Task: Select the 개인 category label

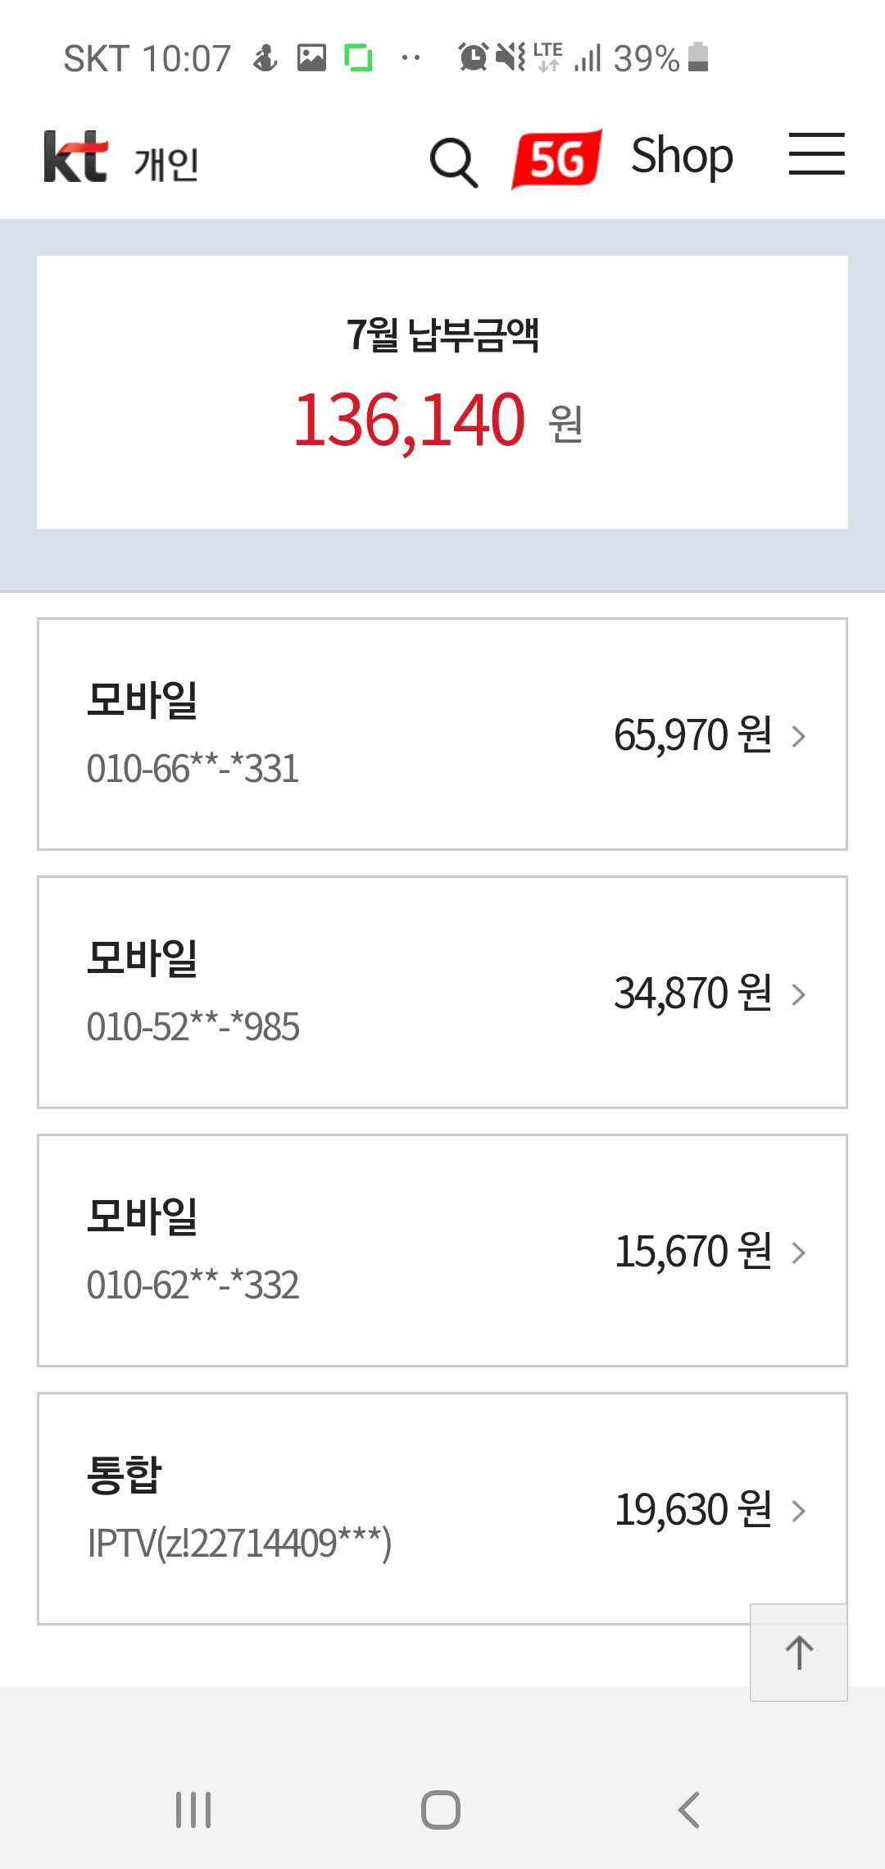Action: 166,164
